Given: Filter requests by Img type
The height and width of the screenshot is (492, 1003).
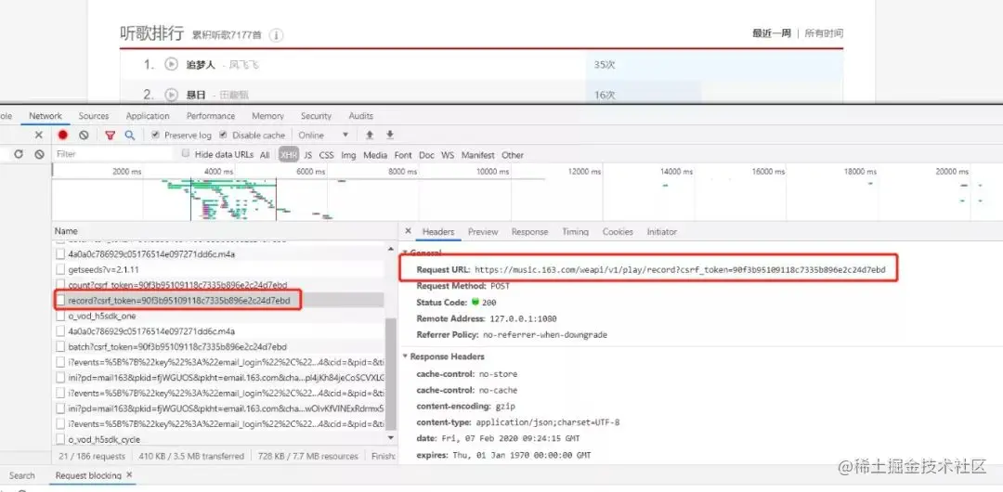Looking at the screenshot, I should (x=348, y=155).
